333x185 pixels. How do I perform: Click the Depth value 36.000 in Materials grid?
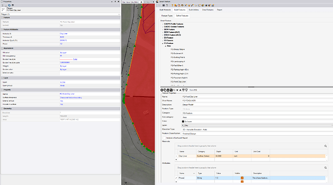click(223, 156)
